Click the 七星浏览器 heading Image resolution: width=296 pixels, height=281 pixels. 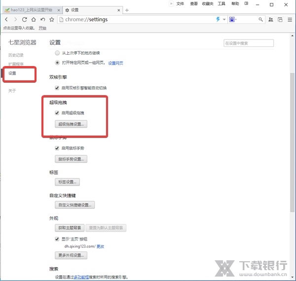coord(22,42)
